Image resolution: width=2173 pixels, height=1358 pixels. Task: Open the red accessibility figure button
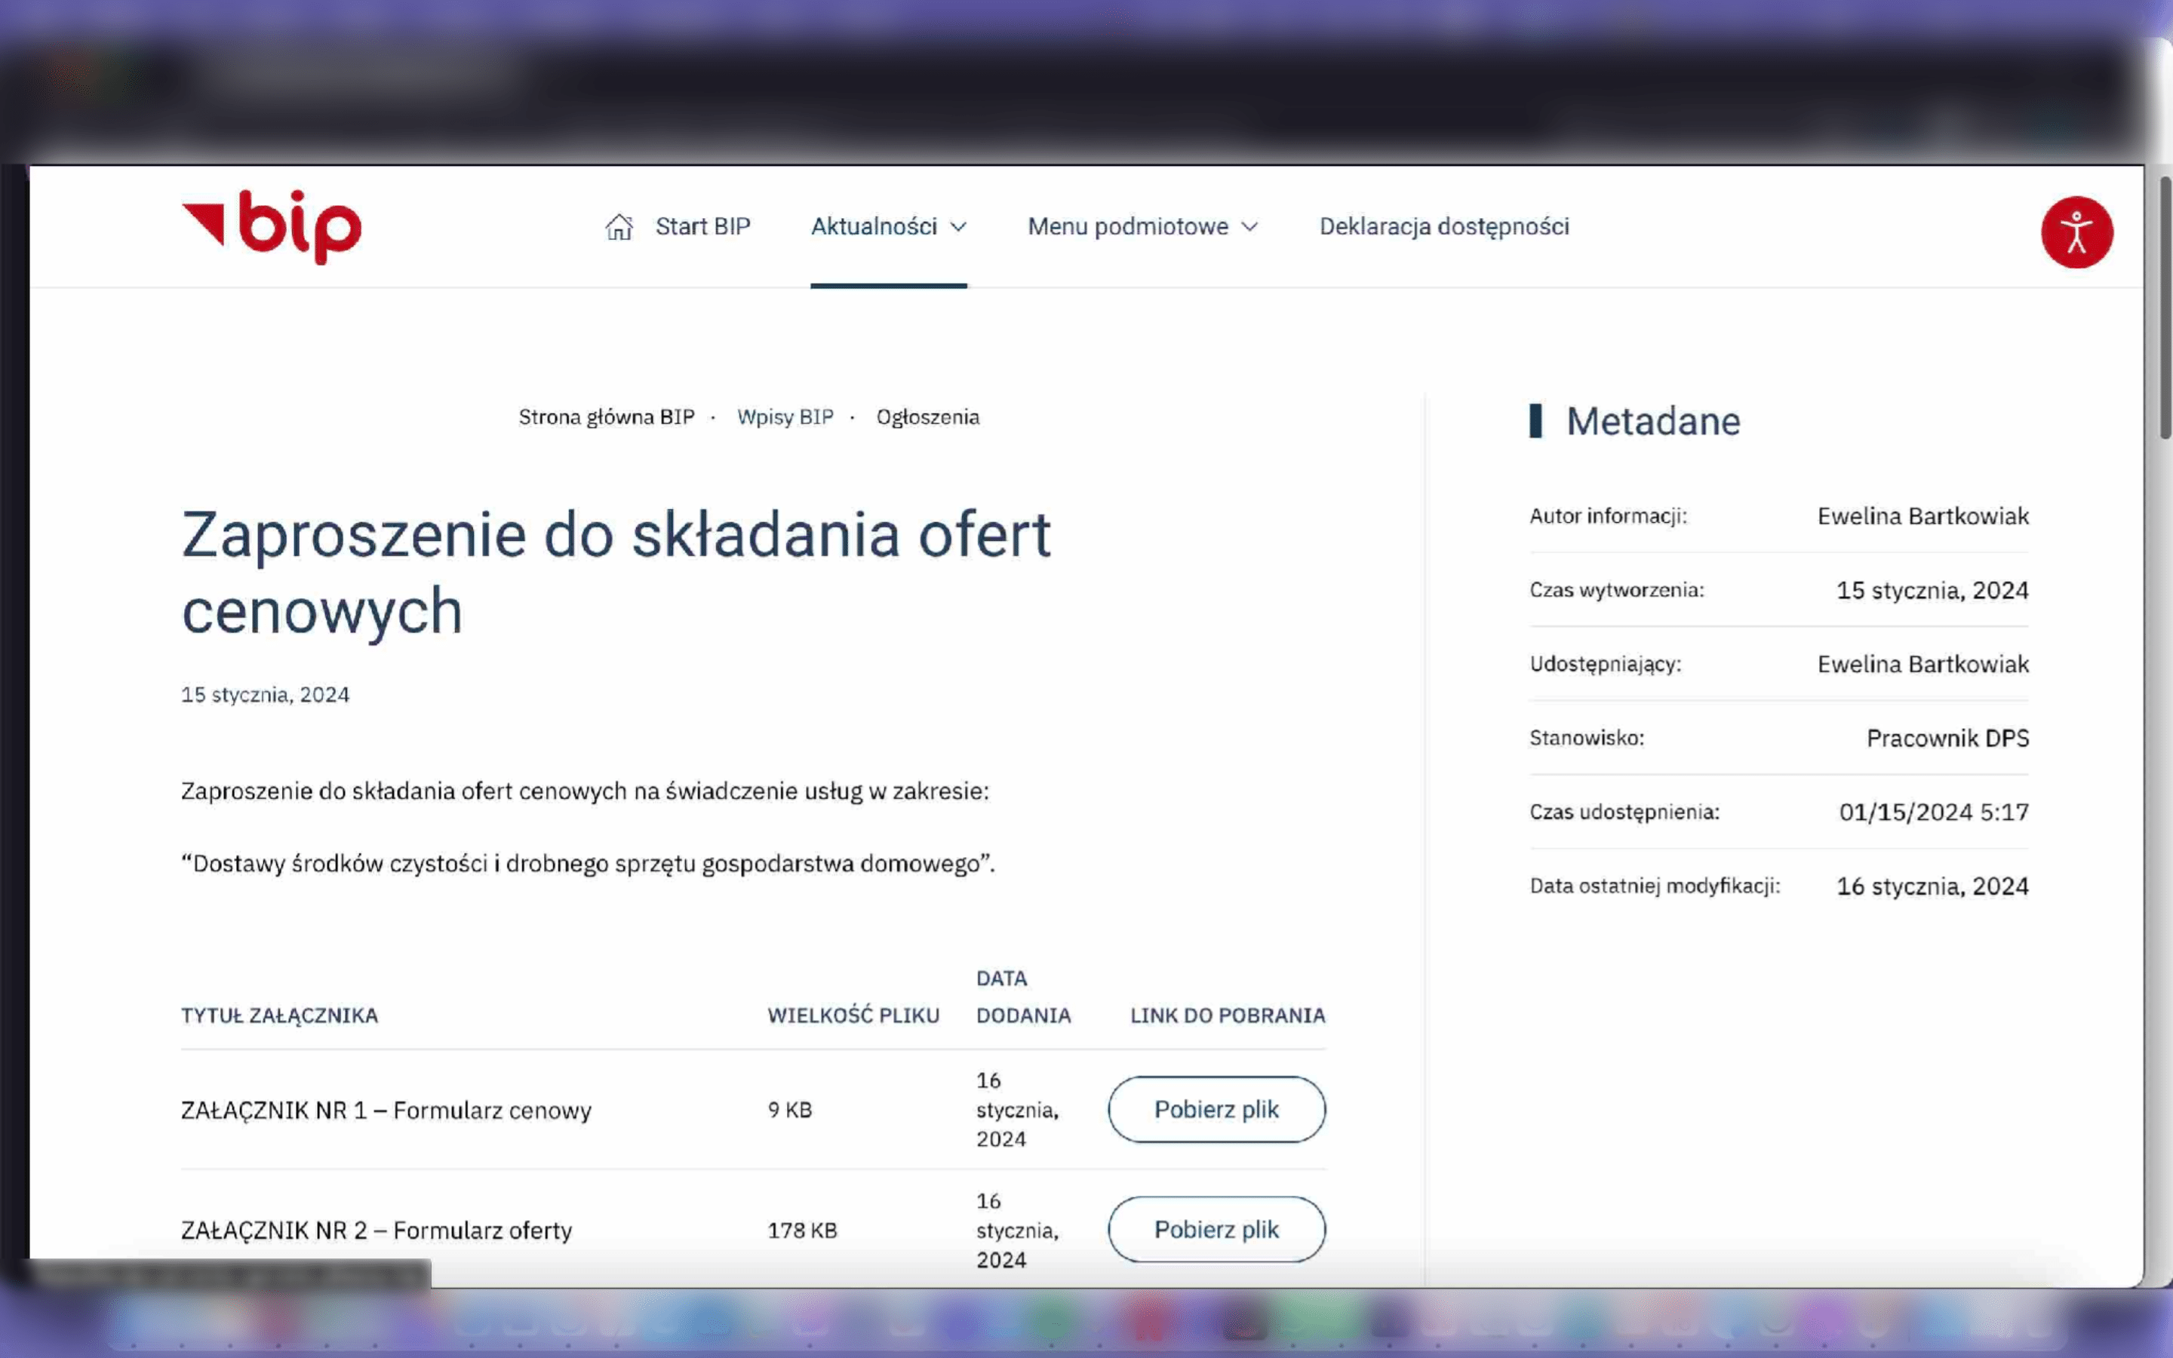2076,232
